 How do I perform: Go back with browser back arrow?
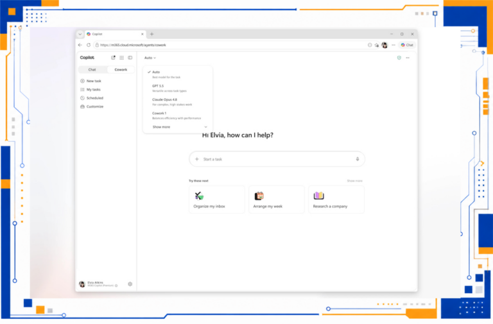[x=80, y=45]
